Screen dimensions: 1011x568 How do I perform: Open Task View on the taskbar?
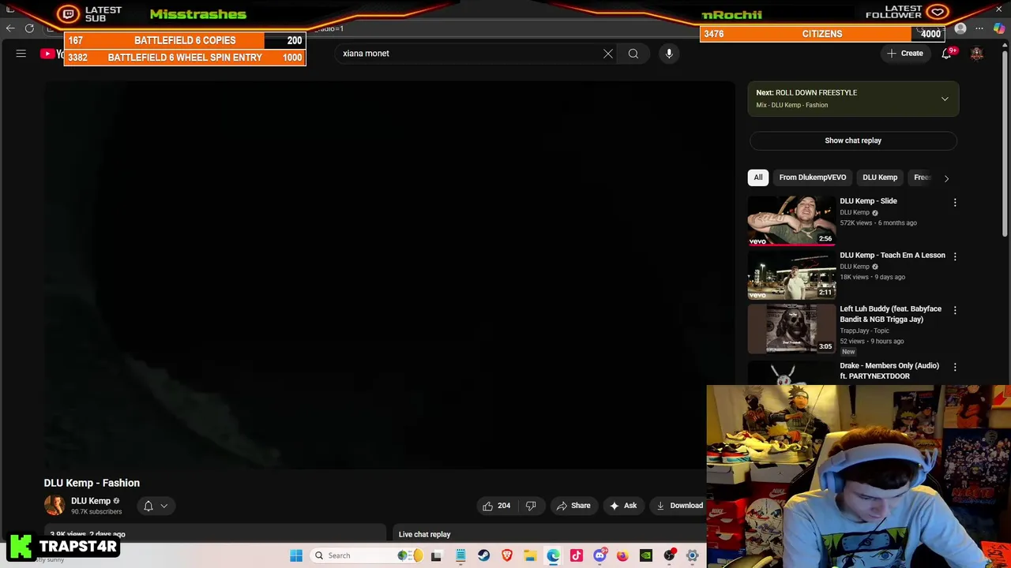[436, 555]
